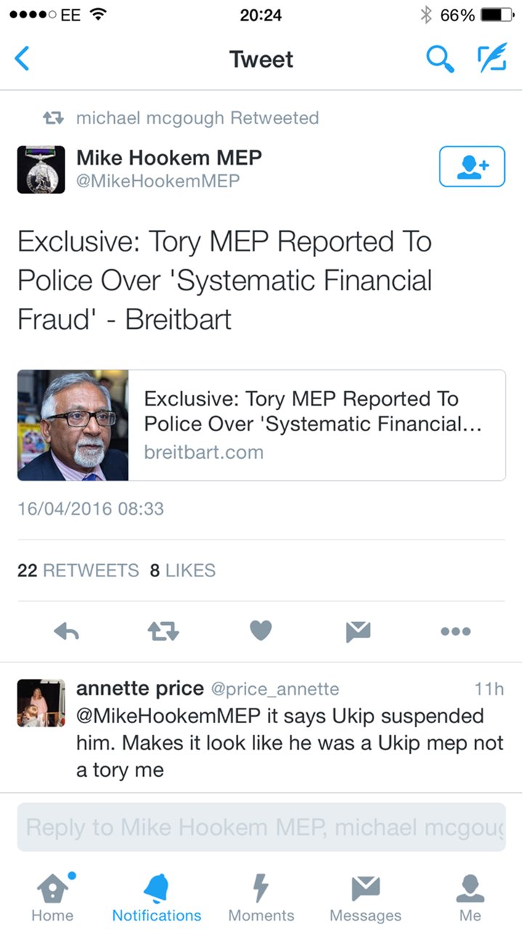
Task: View the 8 Likes list
Action: pos(182,571)
